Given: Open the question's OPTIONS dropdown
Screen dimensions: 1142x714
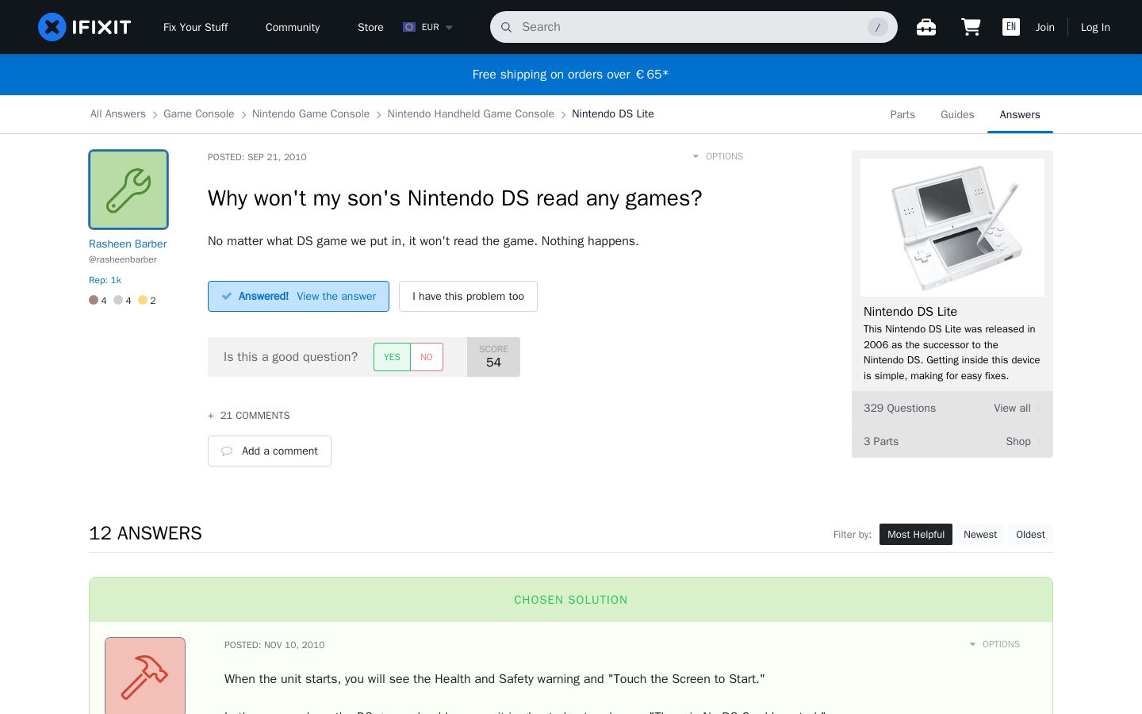Looking at the screenshot, I should [718, 156].
